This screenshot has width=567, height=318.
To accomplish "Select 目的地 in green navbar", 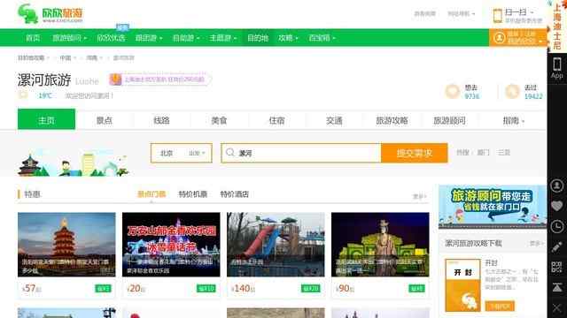I will click(x=258, y=38).
